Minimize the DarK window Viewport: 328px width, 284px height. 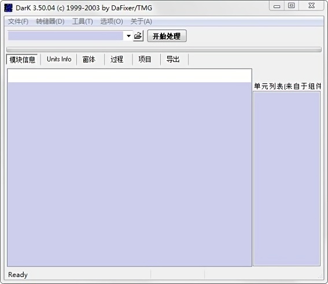coord(277,6)
